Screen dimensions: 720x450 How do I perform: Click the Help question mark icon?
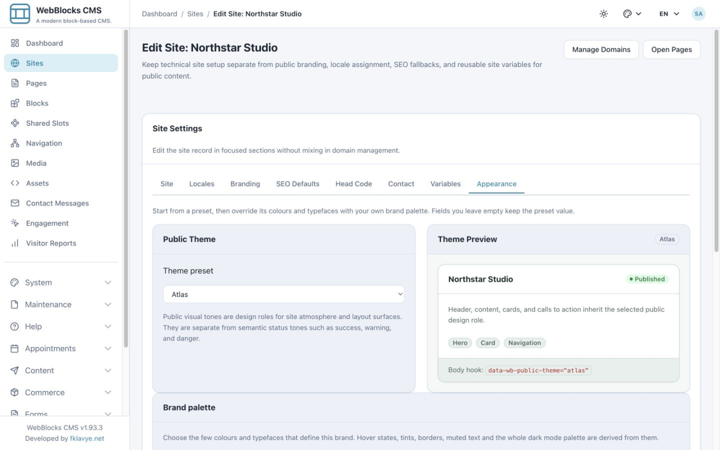coord(15,326)
